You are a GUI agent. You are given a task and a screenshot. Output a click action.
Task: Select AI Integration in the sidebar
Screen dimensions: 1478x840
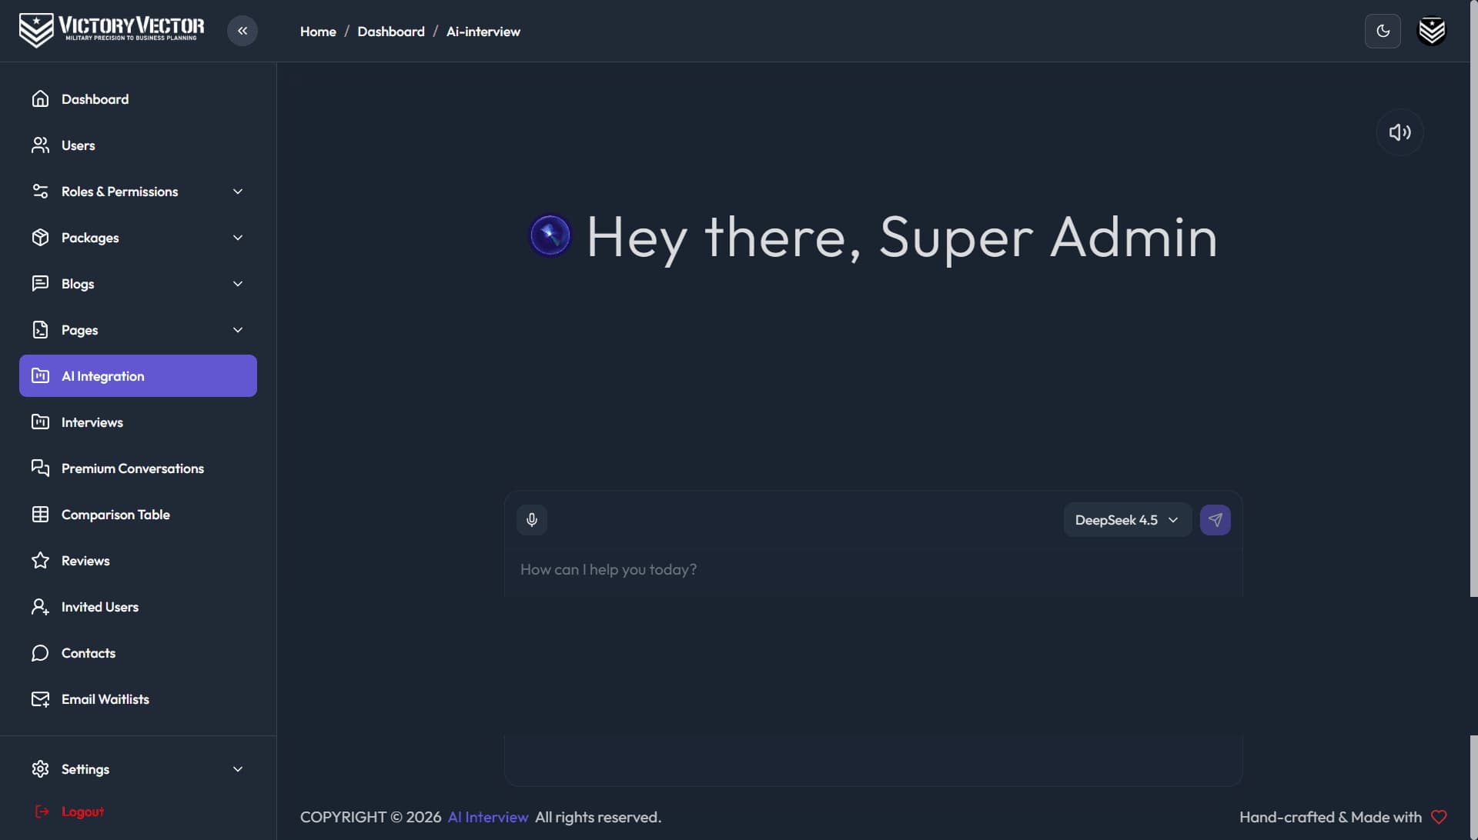138,376
